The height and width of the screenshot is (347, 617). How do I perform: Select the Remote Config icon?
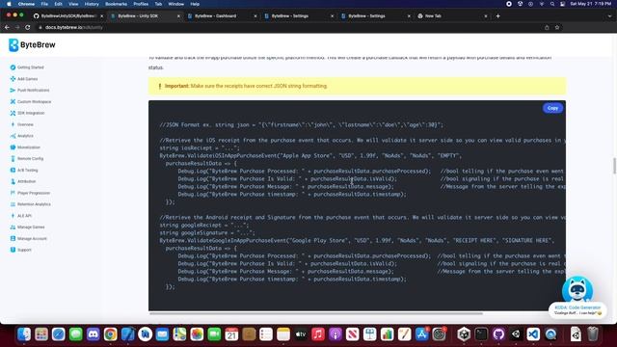(13, 158)
